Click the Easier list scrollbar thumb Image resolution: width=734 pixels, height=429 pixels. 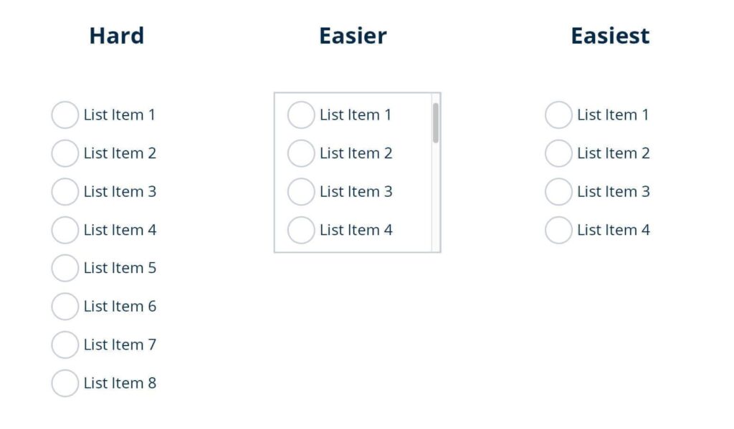point(436,123)
